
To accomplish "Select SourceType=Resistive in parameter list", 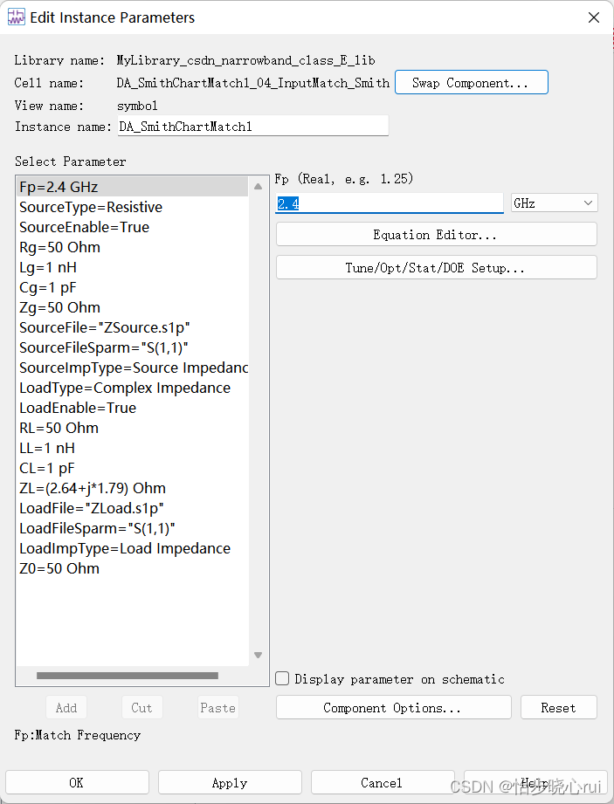I will pos(91,207).
